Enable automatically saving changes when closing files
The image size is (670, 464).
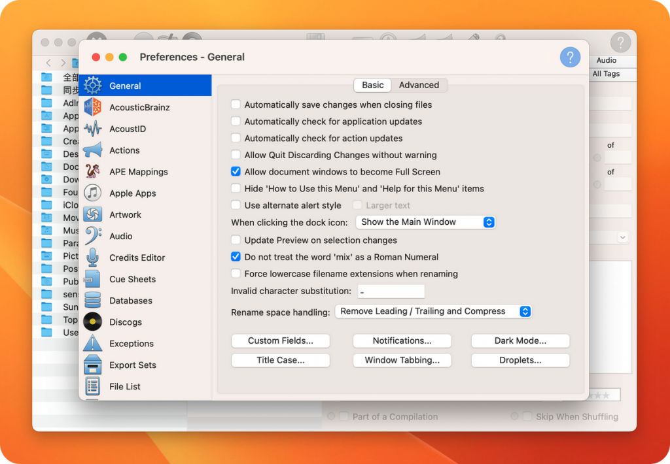[236, 105]
